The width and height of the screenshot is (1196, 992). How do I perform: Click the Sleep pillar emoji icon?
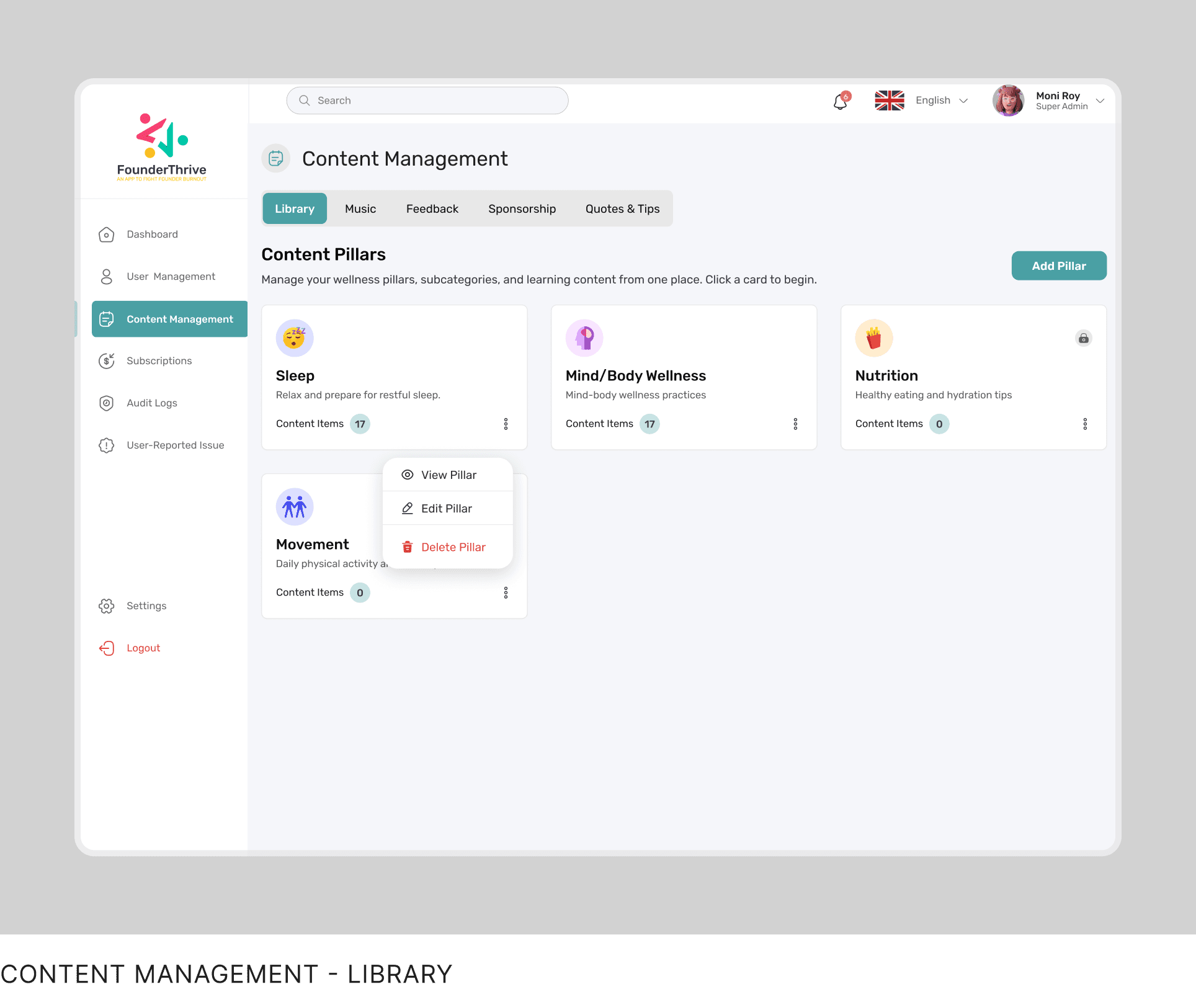pyautogui.click(x=295, y=338)
